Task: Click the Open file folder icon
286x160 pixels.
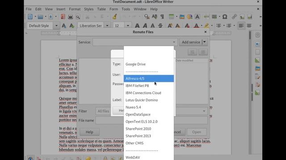Action: coord(40,17)
